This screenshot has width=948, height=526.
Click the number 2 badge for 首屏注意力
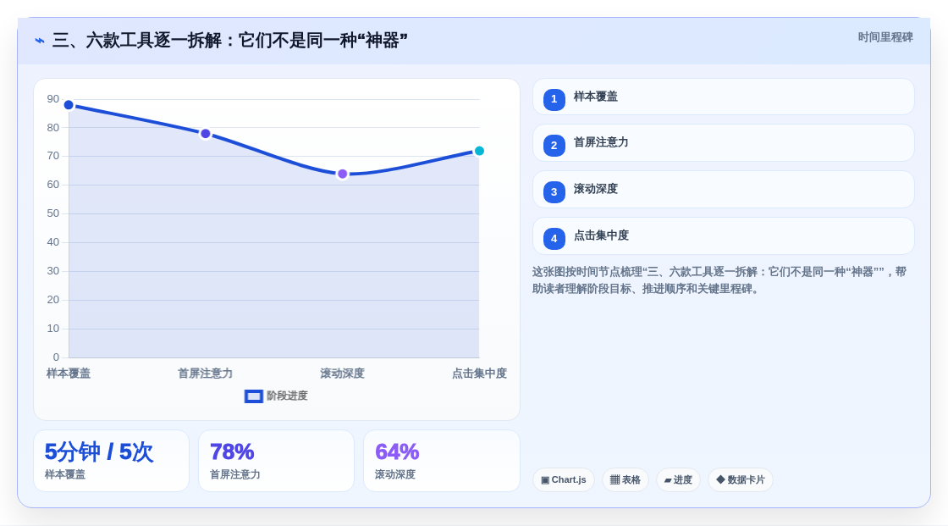point(554,146)
